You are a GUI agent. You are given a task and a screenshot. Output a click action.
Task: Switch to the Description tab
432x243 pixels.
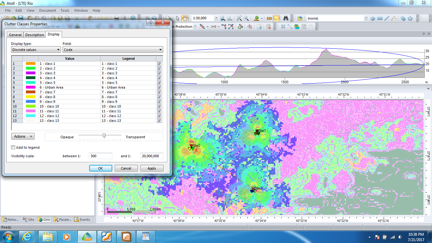pyautogui.click(x=34, y=35)
